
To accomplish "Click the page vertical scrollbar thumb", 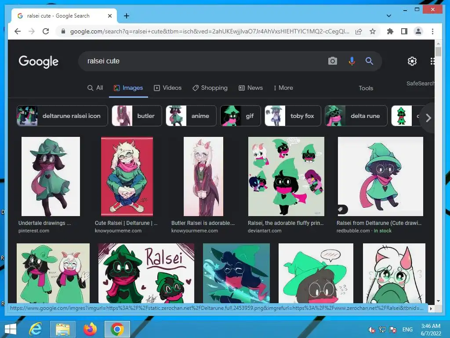I will coord(438,52).
